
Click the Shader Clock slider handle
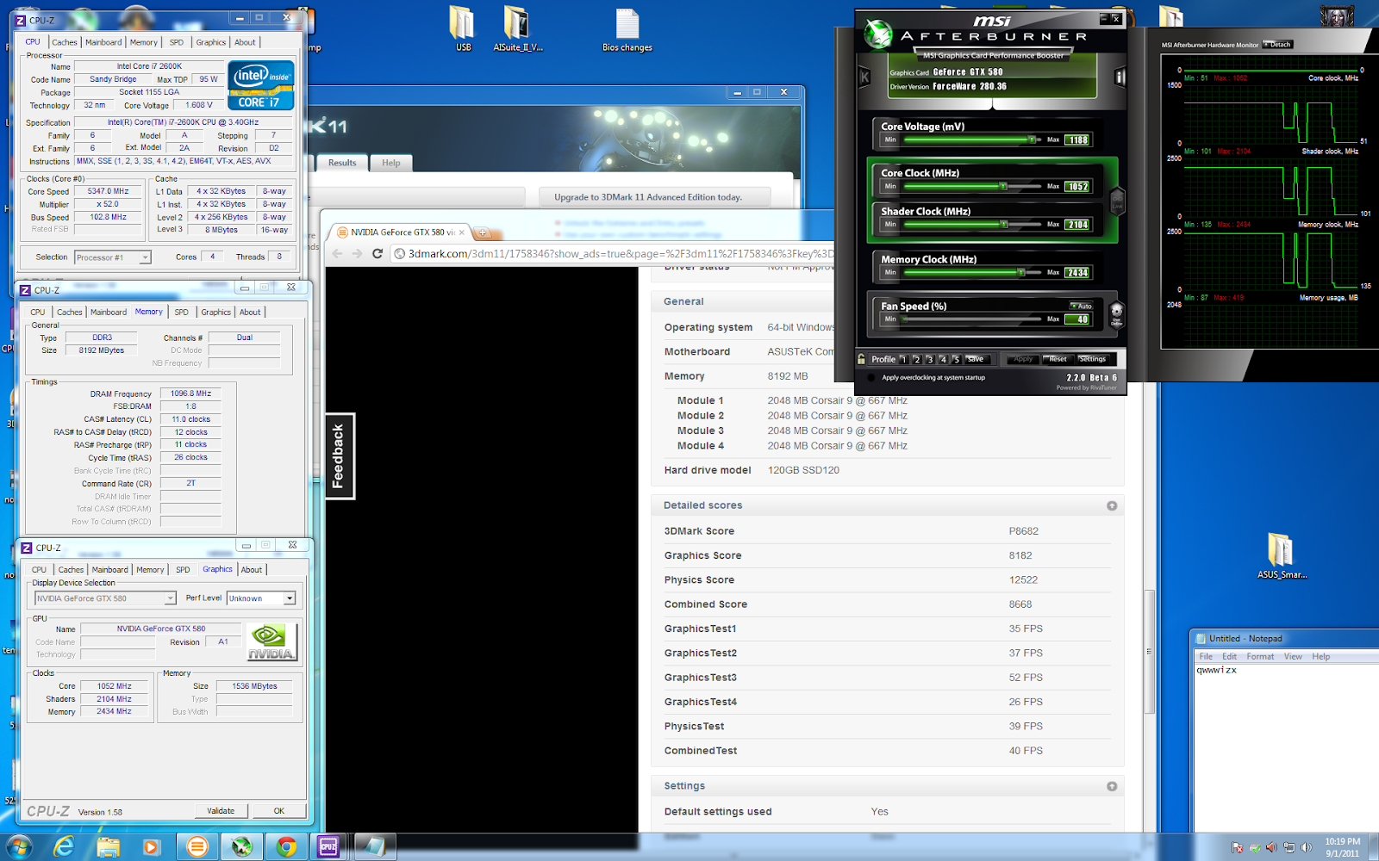1004,224
